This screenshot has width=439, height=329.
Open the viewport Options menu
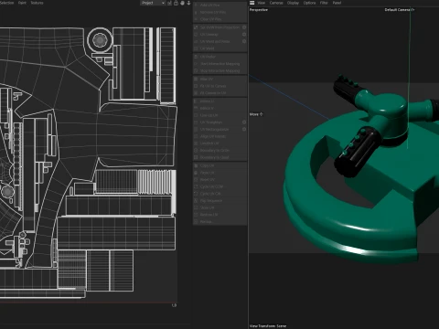309,3
